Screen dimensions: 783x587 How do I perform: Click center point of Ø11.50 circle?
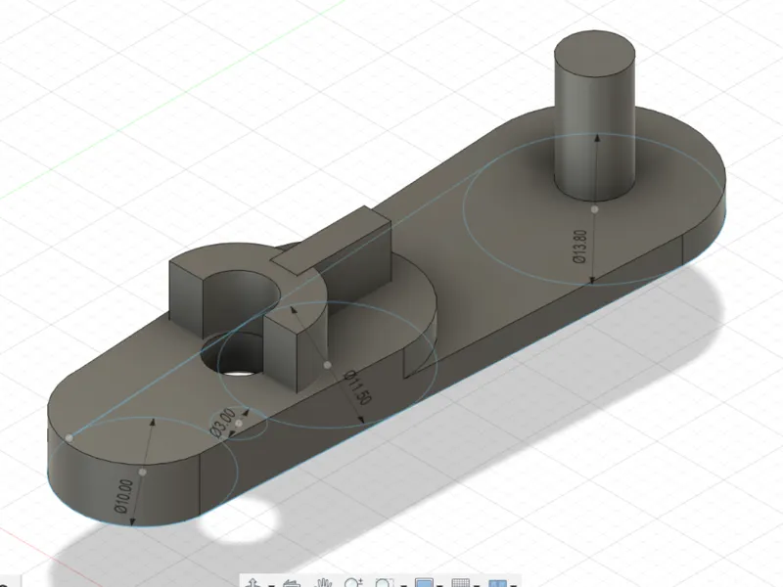point(327,365)
